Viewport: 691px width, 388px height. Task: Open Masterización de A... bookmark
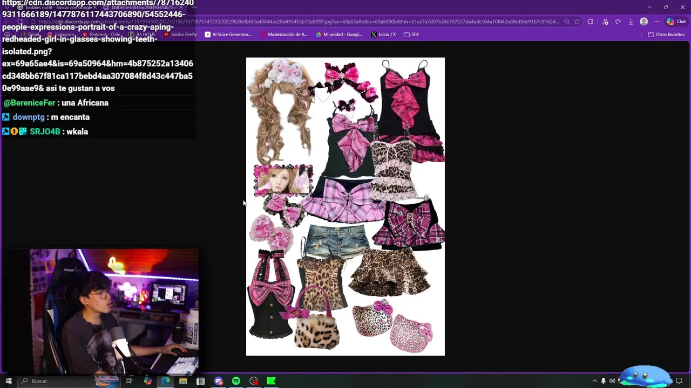click(284, 34)
